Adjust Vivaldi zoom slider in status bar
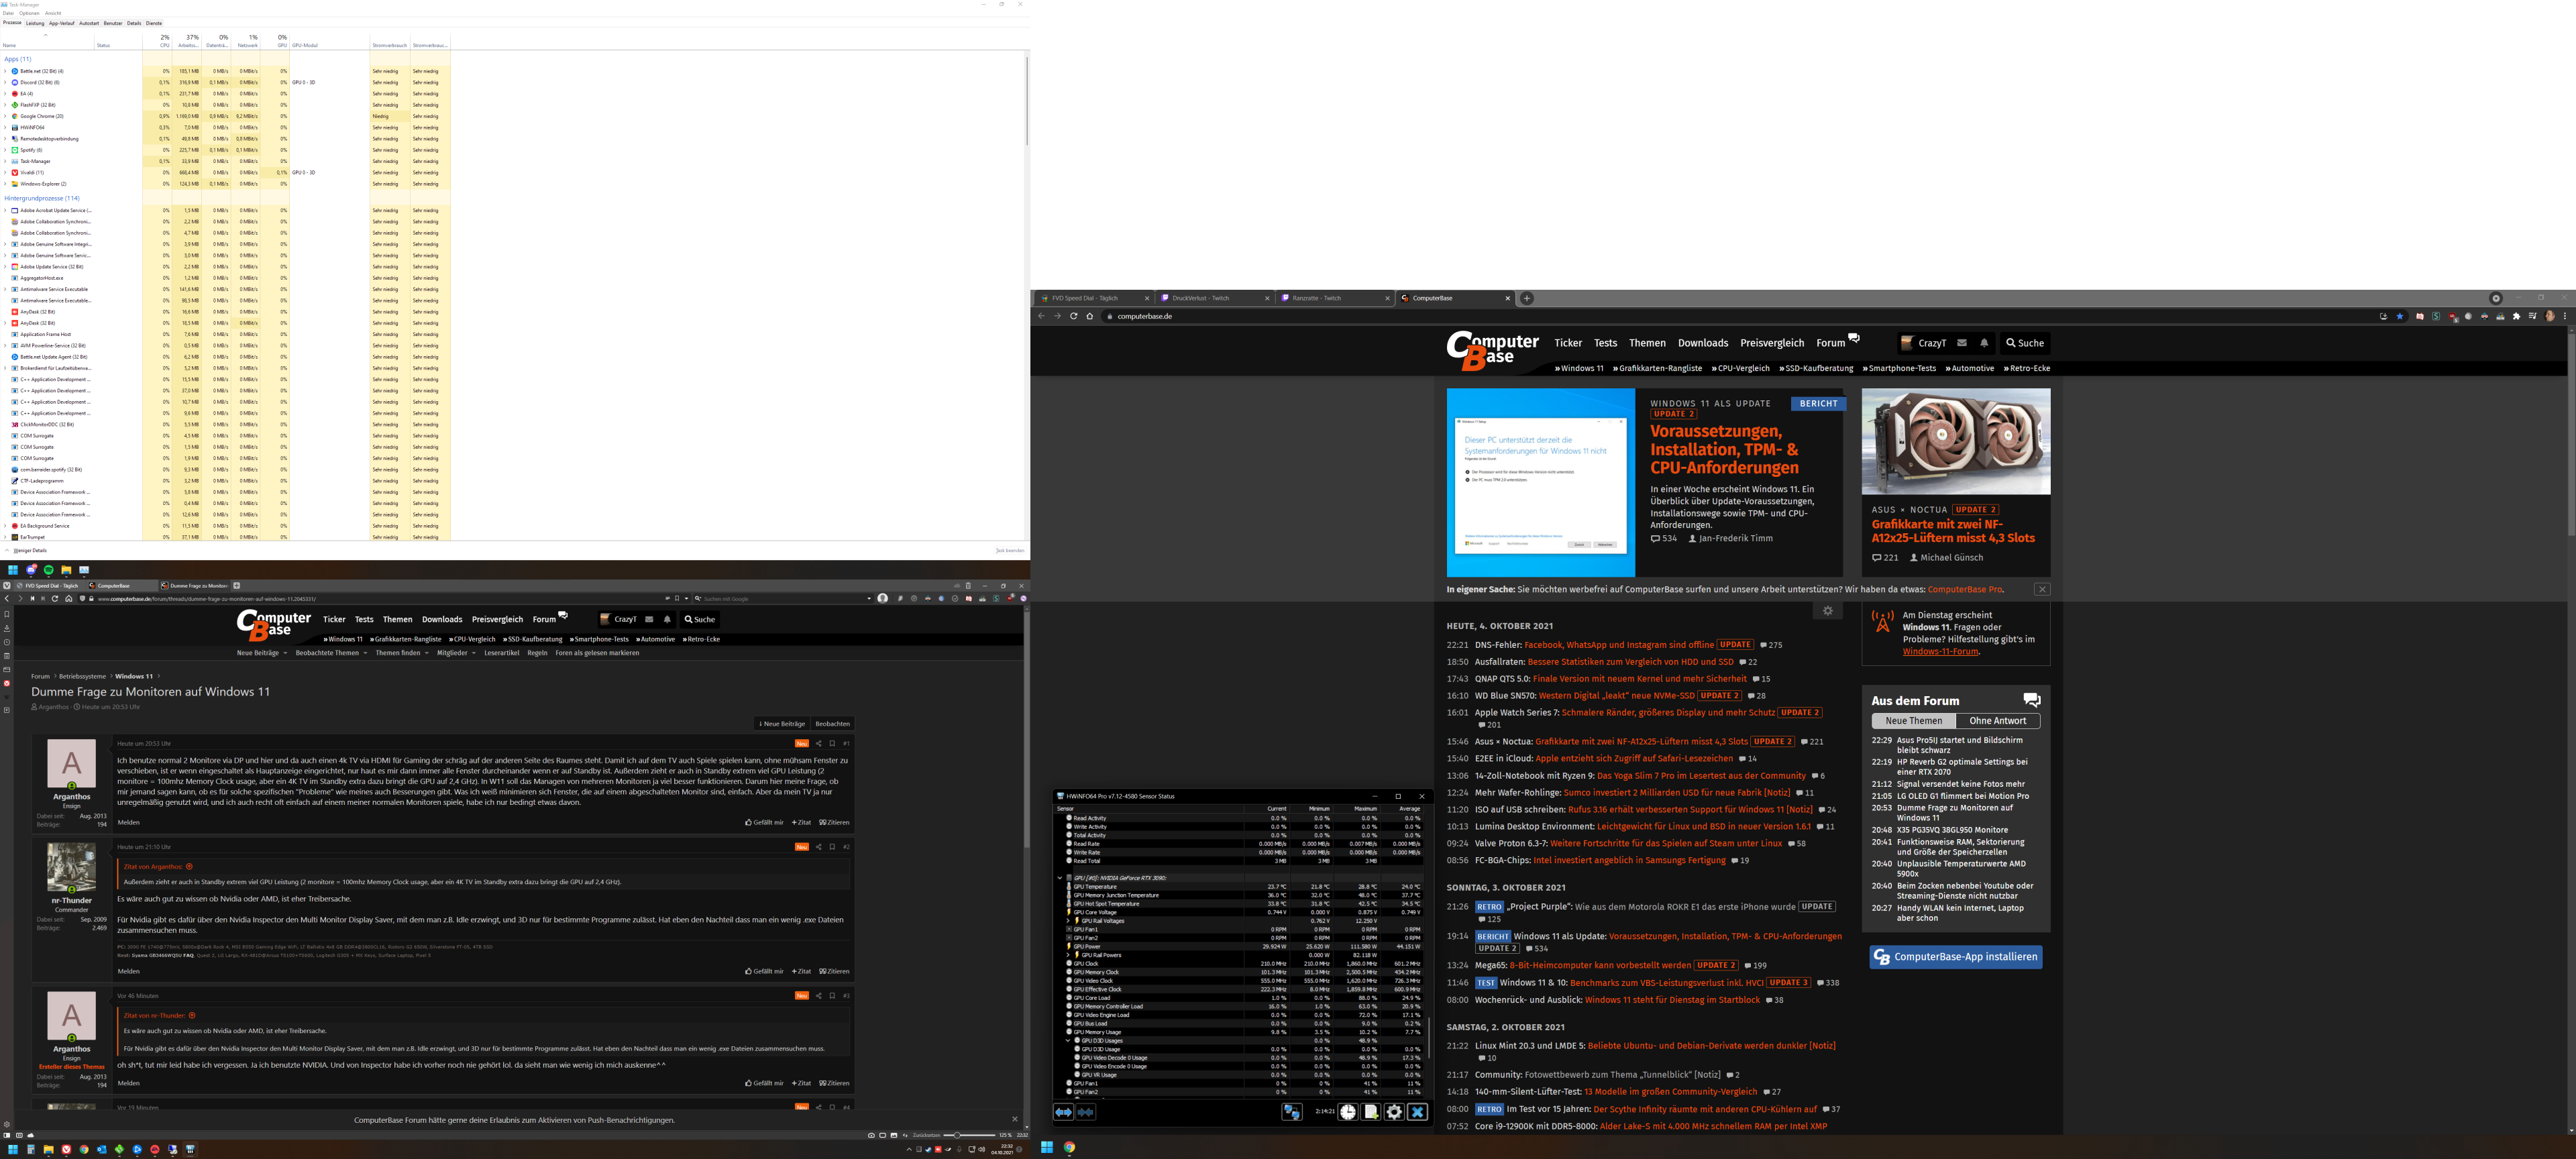Viewport: 2576px width, 1159px height. 957,1135
